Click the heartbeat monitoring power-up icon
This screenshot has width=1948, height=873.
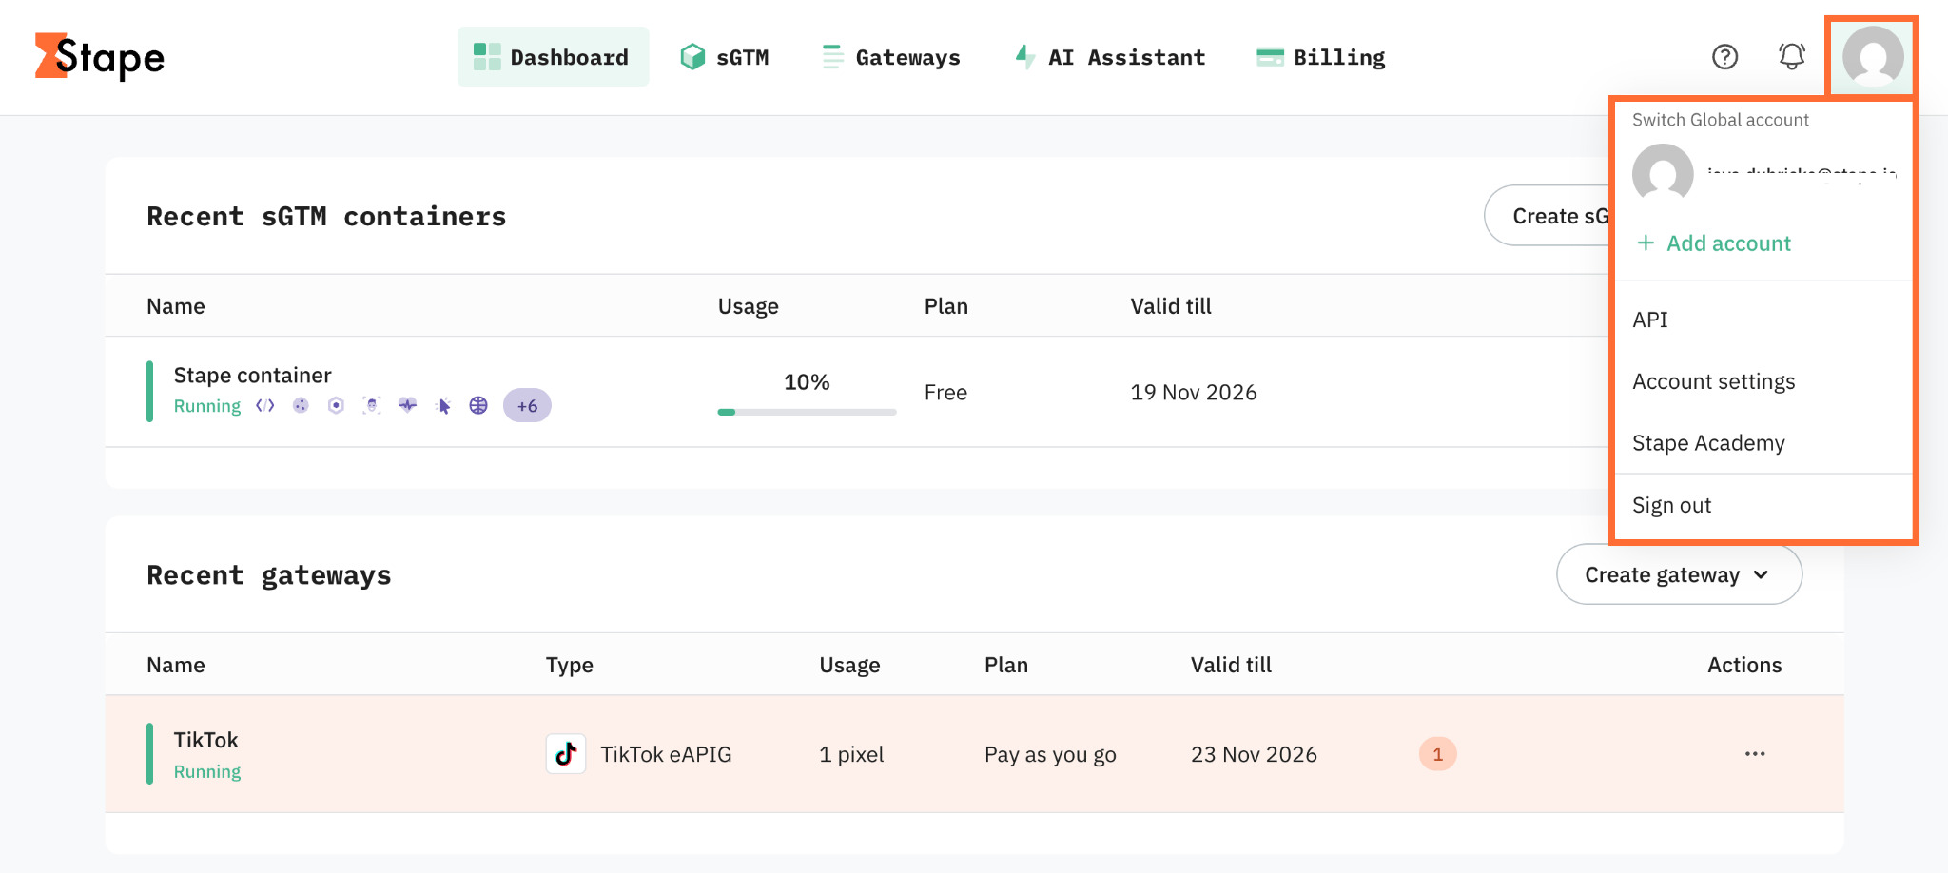pyautogui.click(x=407, y=406)
